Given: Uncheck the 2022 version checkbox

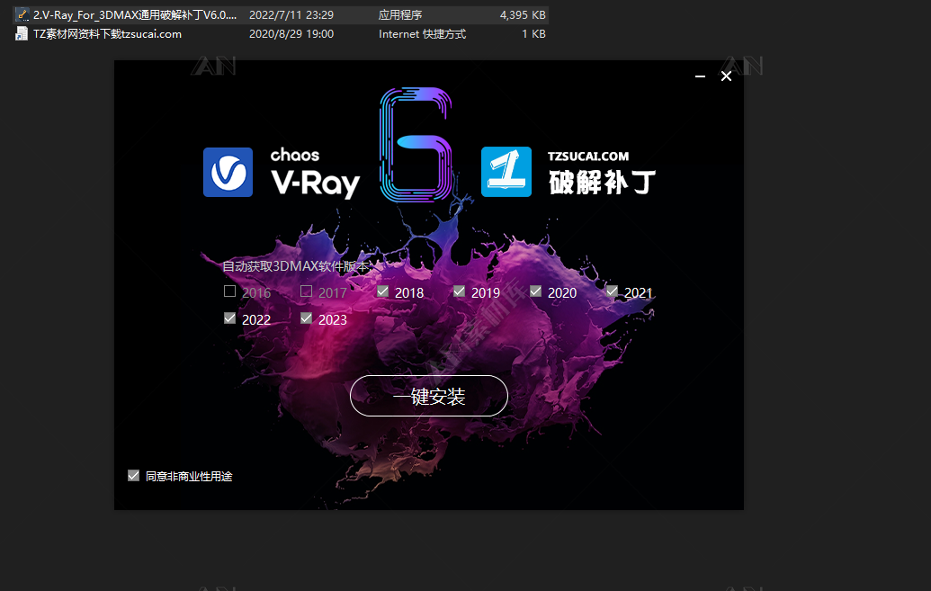Looking at the screenshot, I should pyautogui.click(x=229, y=318).
